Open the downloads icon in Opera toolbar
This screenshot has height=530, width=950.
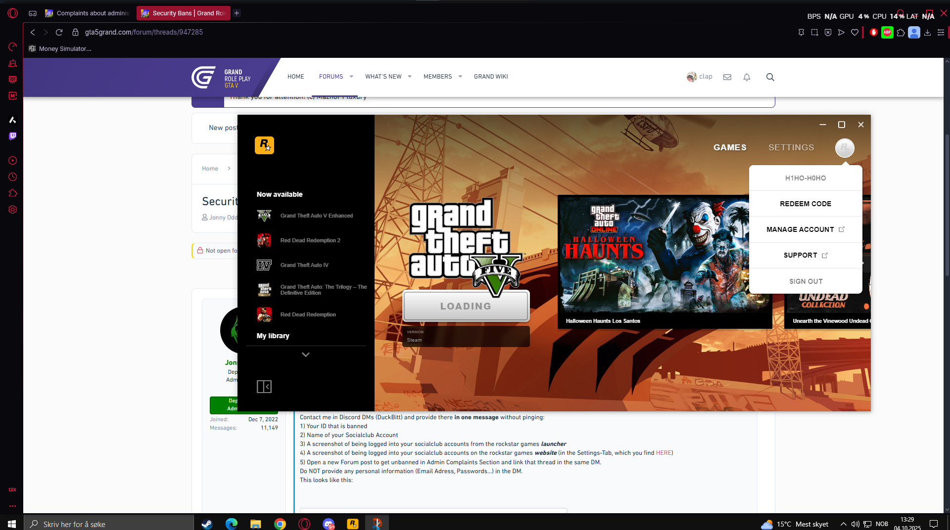[x=927, y=32]
